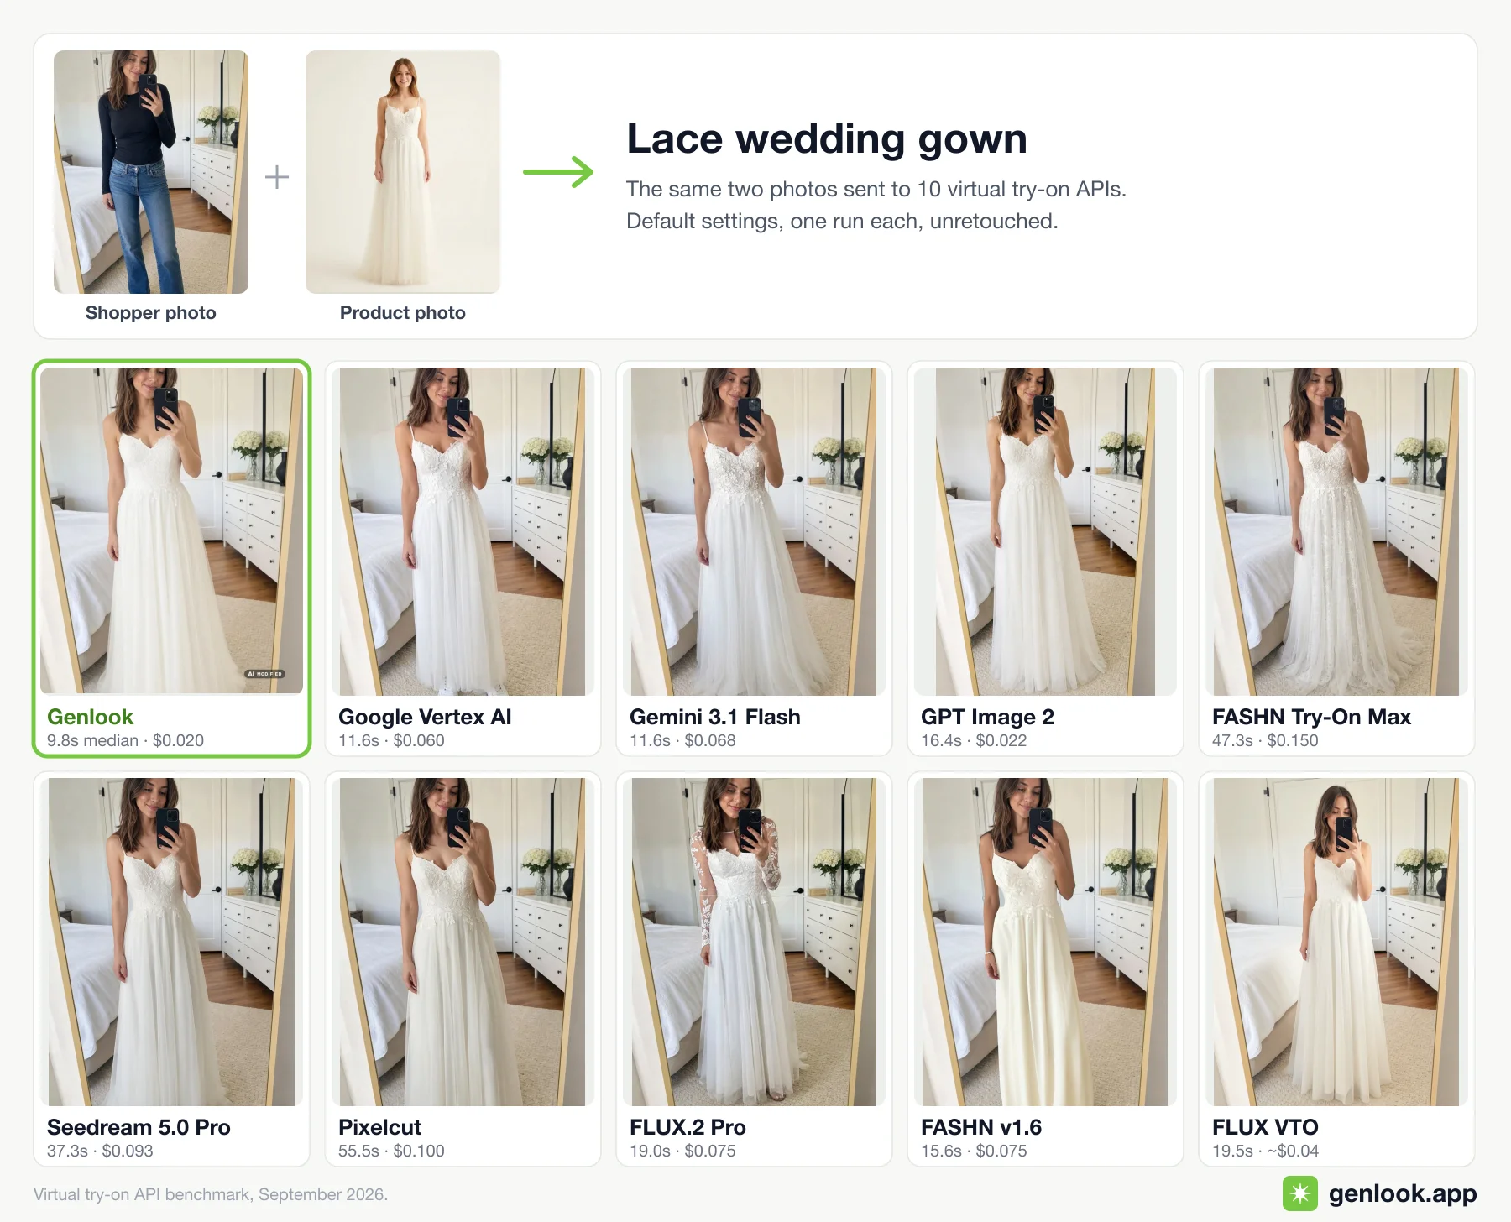Screen dimensions: 1511x1222
Task: Click the "FASHN Try-On Max" label
Action: [1311, 717]
